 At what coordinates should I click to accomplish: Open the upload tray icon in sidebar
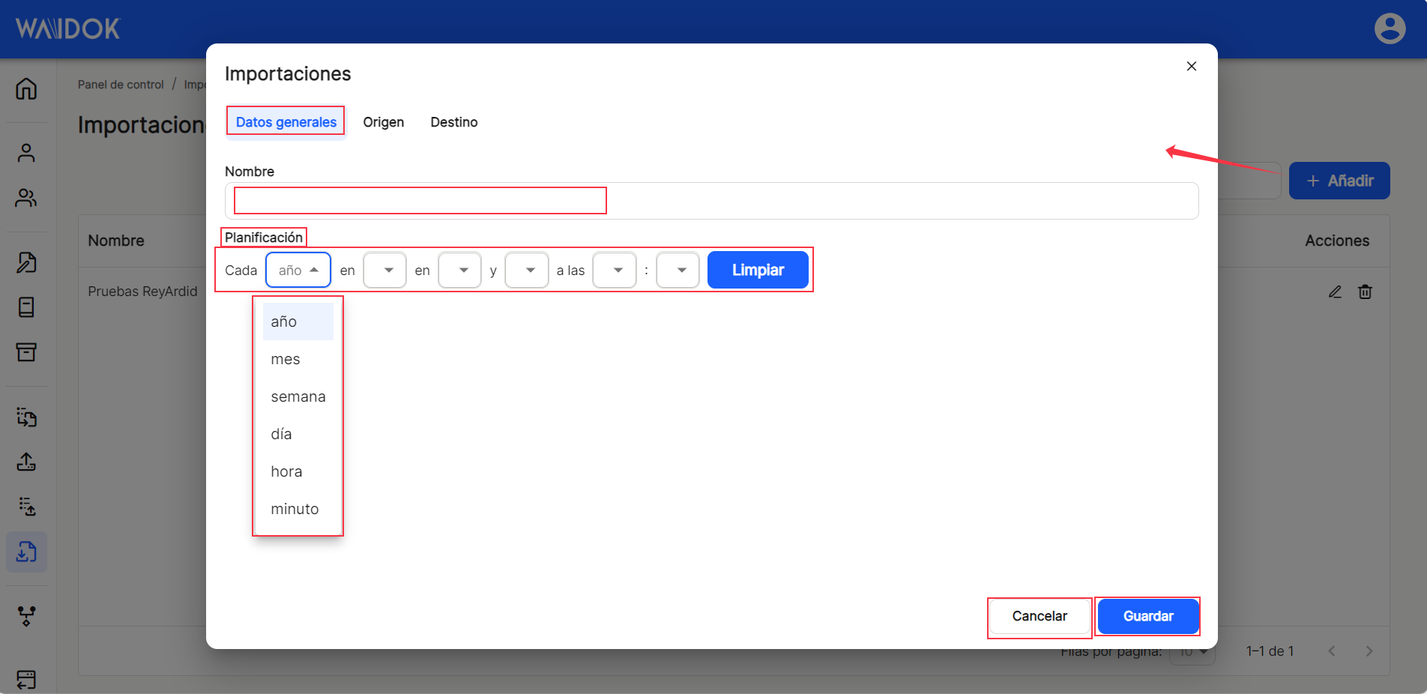pyautogui.click(x=26, y=462)
